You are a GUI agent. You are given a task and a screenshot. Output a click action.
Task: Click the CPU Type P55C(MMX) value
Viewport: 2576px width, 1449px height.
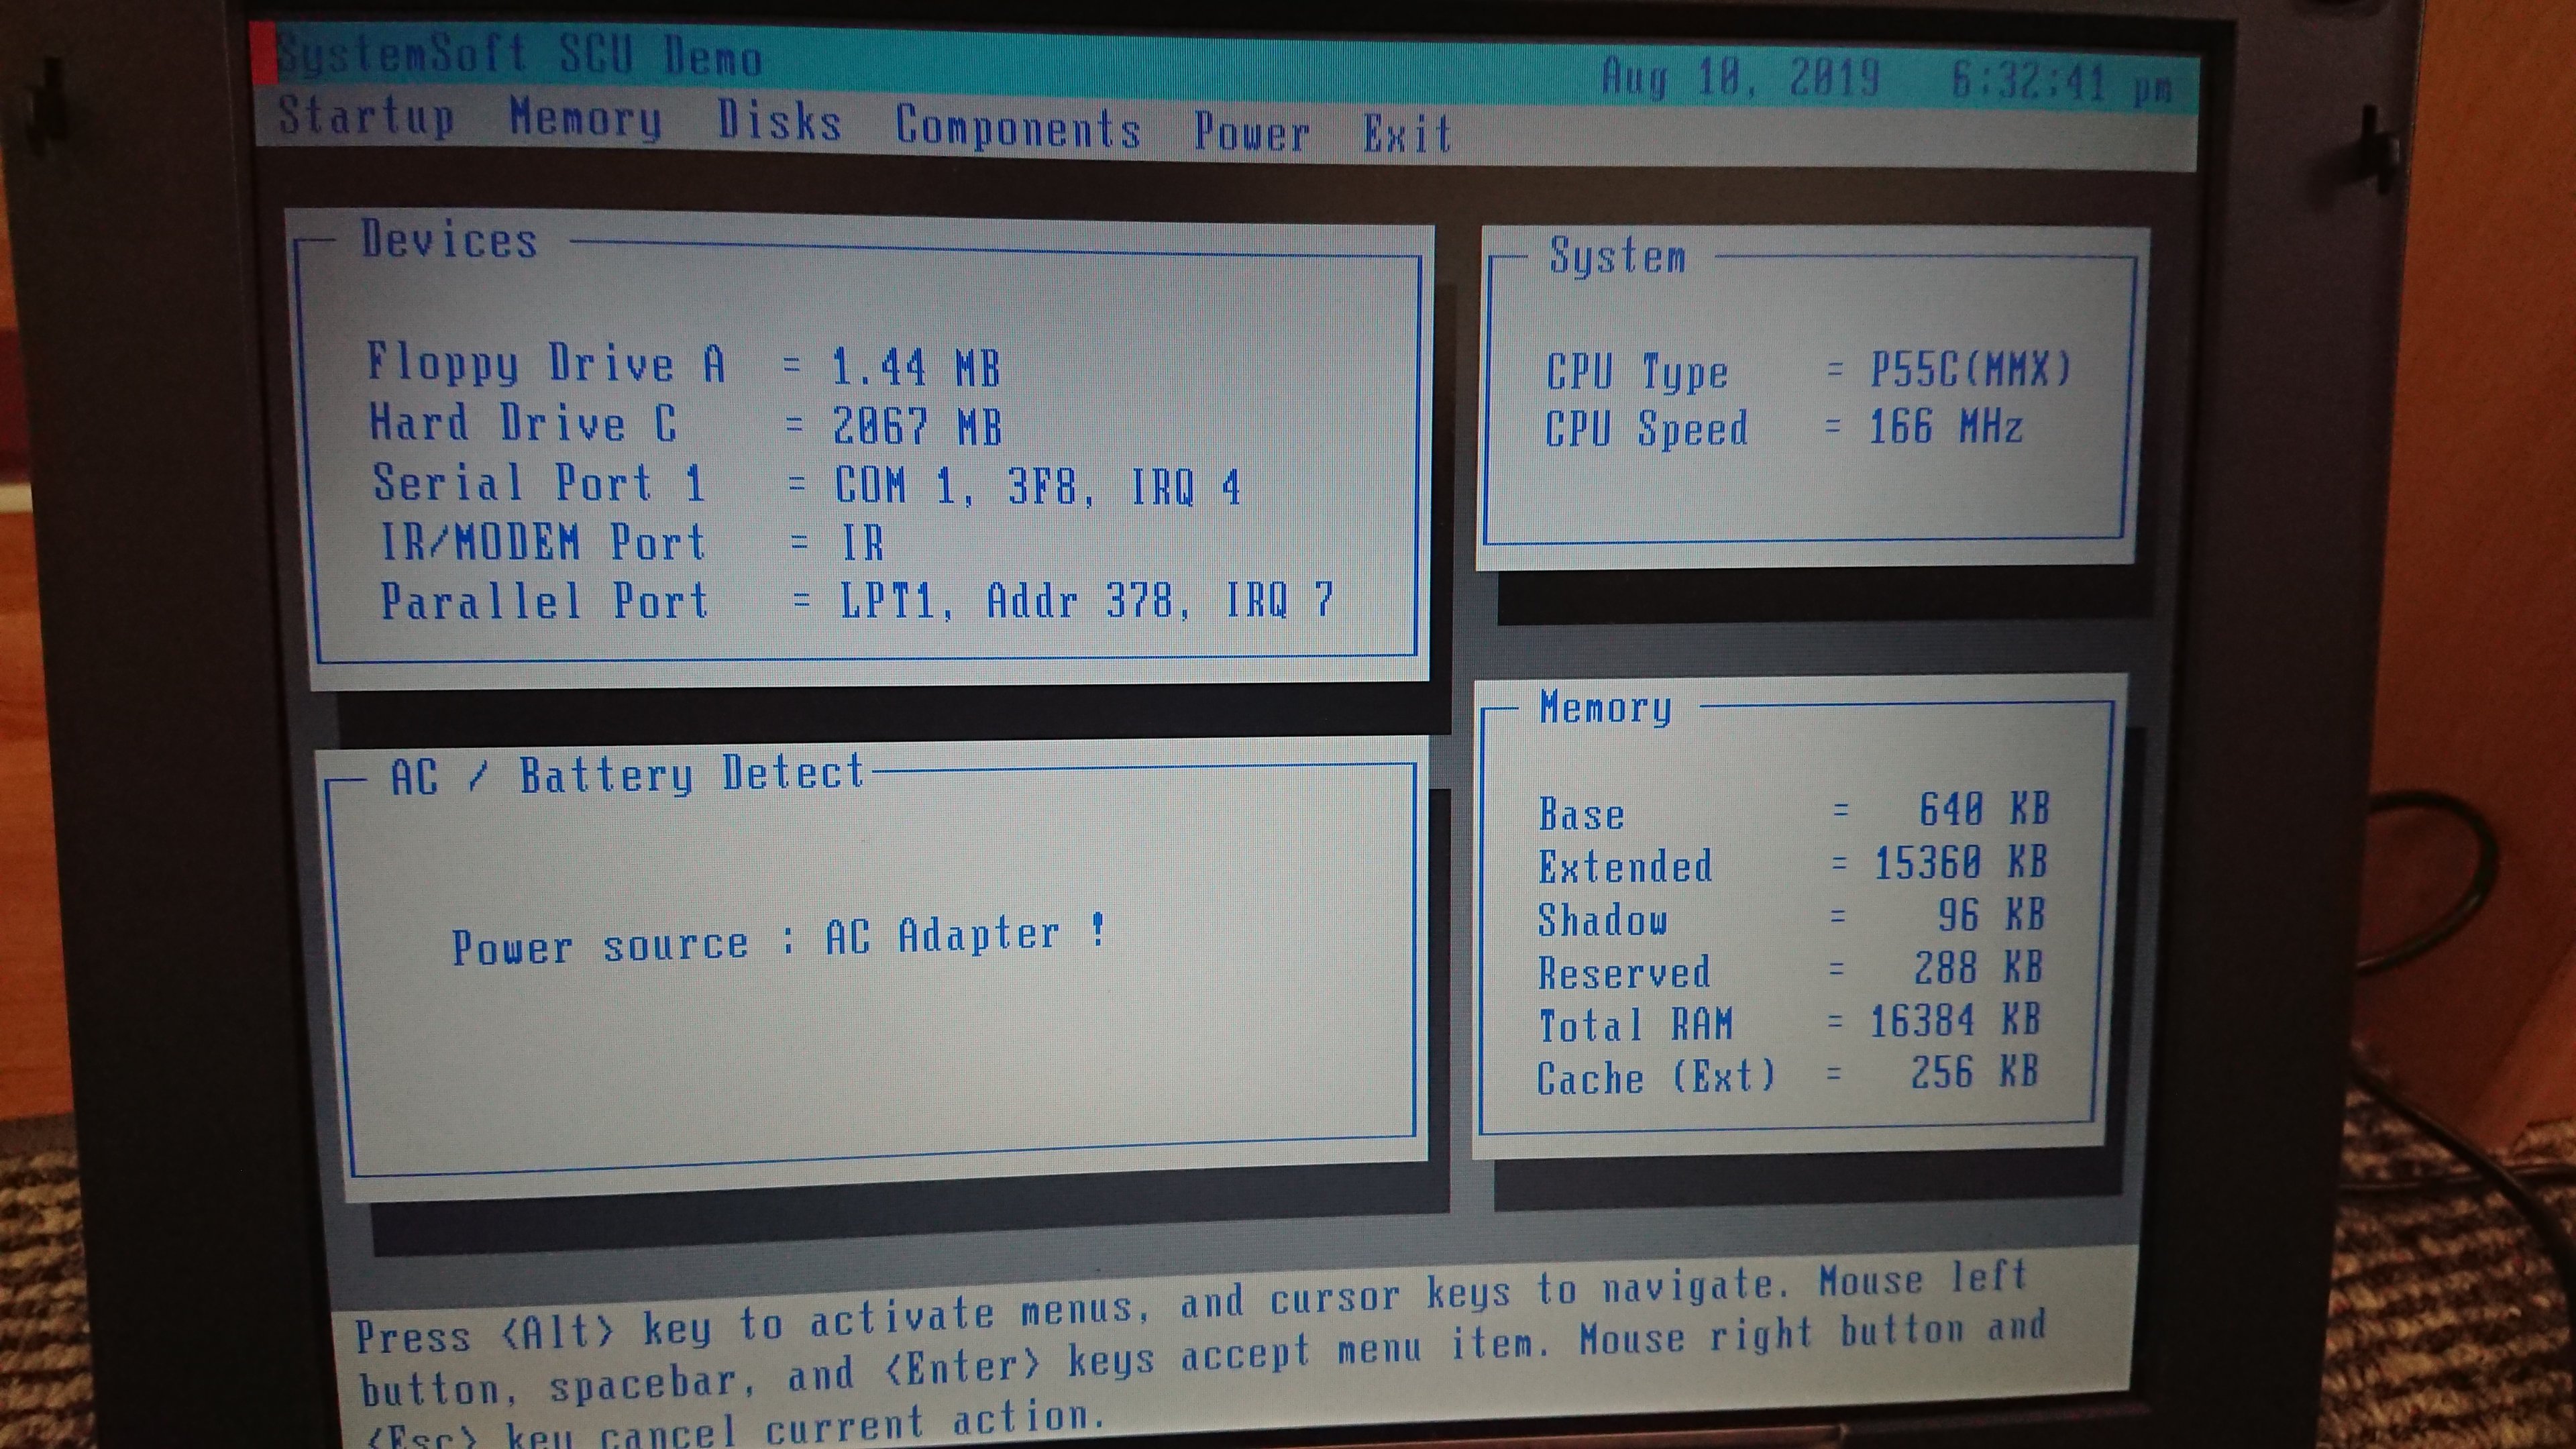pyautogui.click(x=1970, y=370)
